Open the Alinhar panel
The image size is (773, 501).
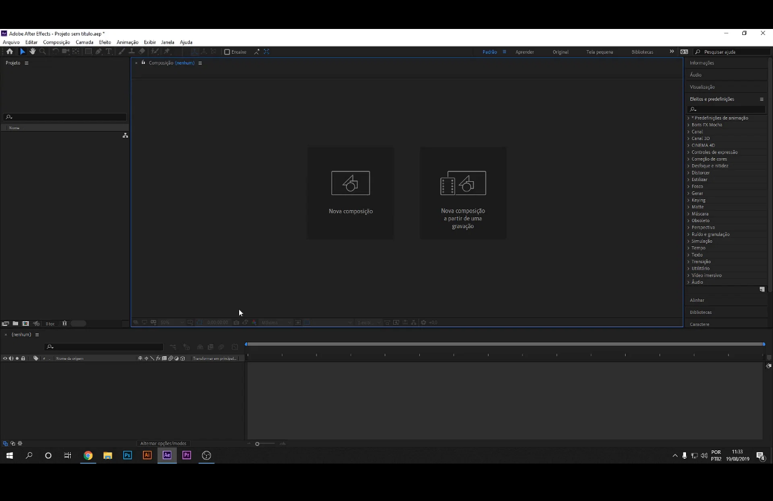tap(697, 300)
